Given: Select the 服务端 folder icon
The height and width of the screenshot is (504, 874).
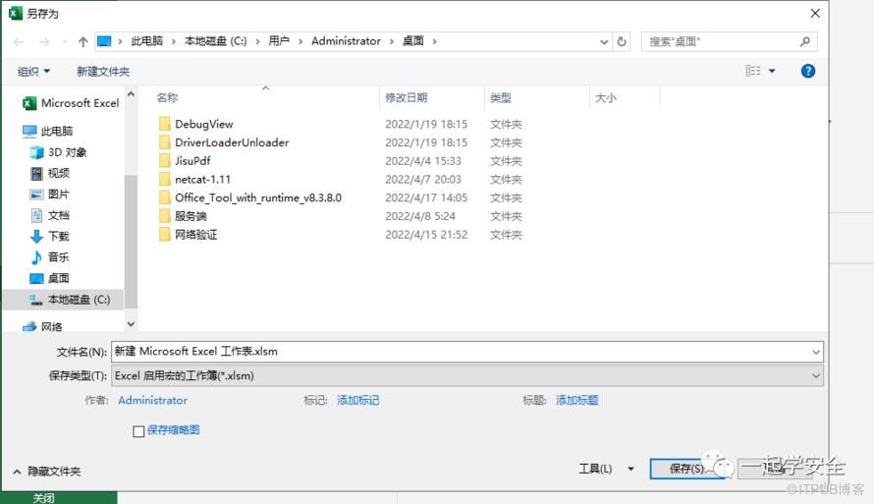Looking at the screenshot, I should coord(164,216).
